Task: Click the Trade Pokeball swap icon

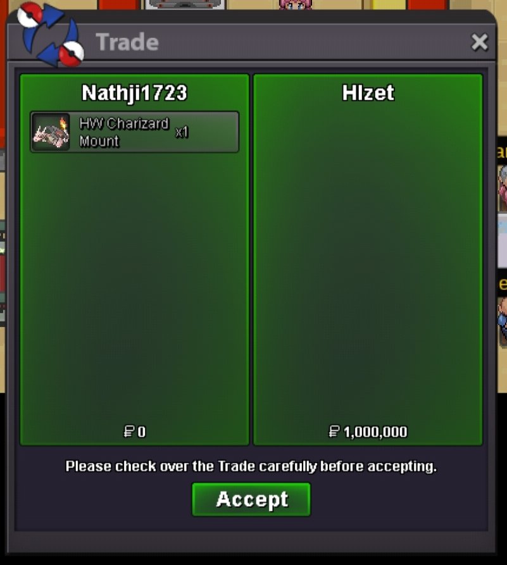Action: (51, 35)
